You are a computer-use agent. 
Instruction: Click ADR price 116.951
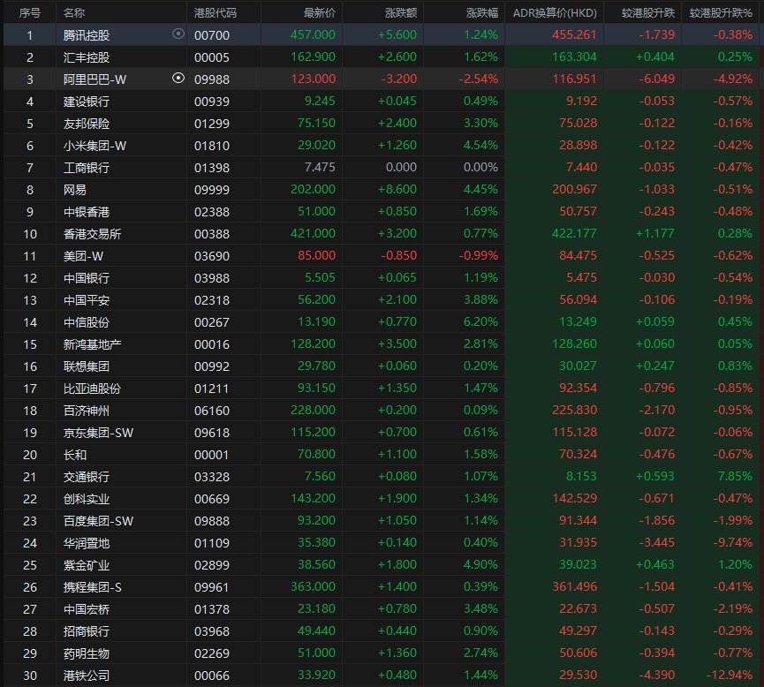pos(574,79)
